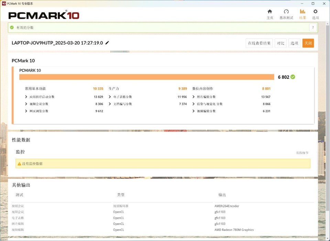Viewport: 330px width, 241px height.
Task: Open the 选项 gear icon in navigation
Action: [x=315, y=11]
